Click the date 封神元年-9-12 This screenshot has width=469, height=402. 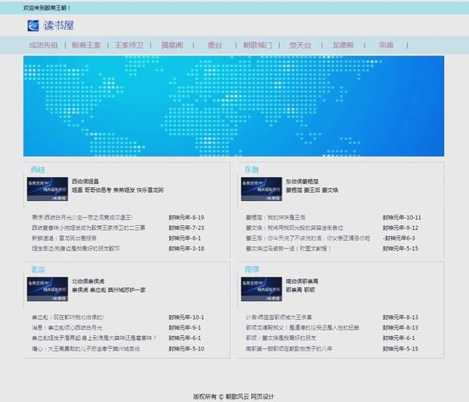tap(400, 228)
